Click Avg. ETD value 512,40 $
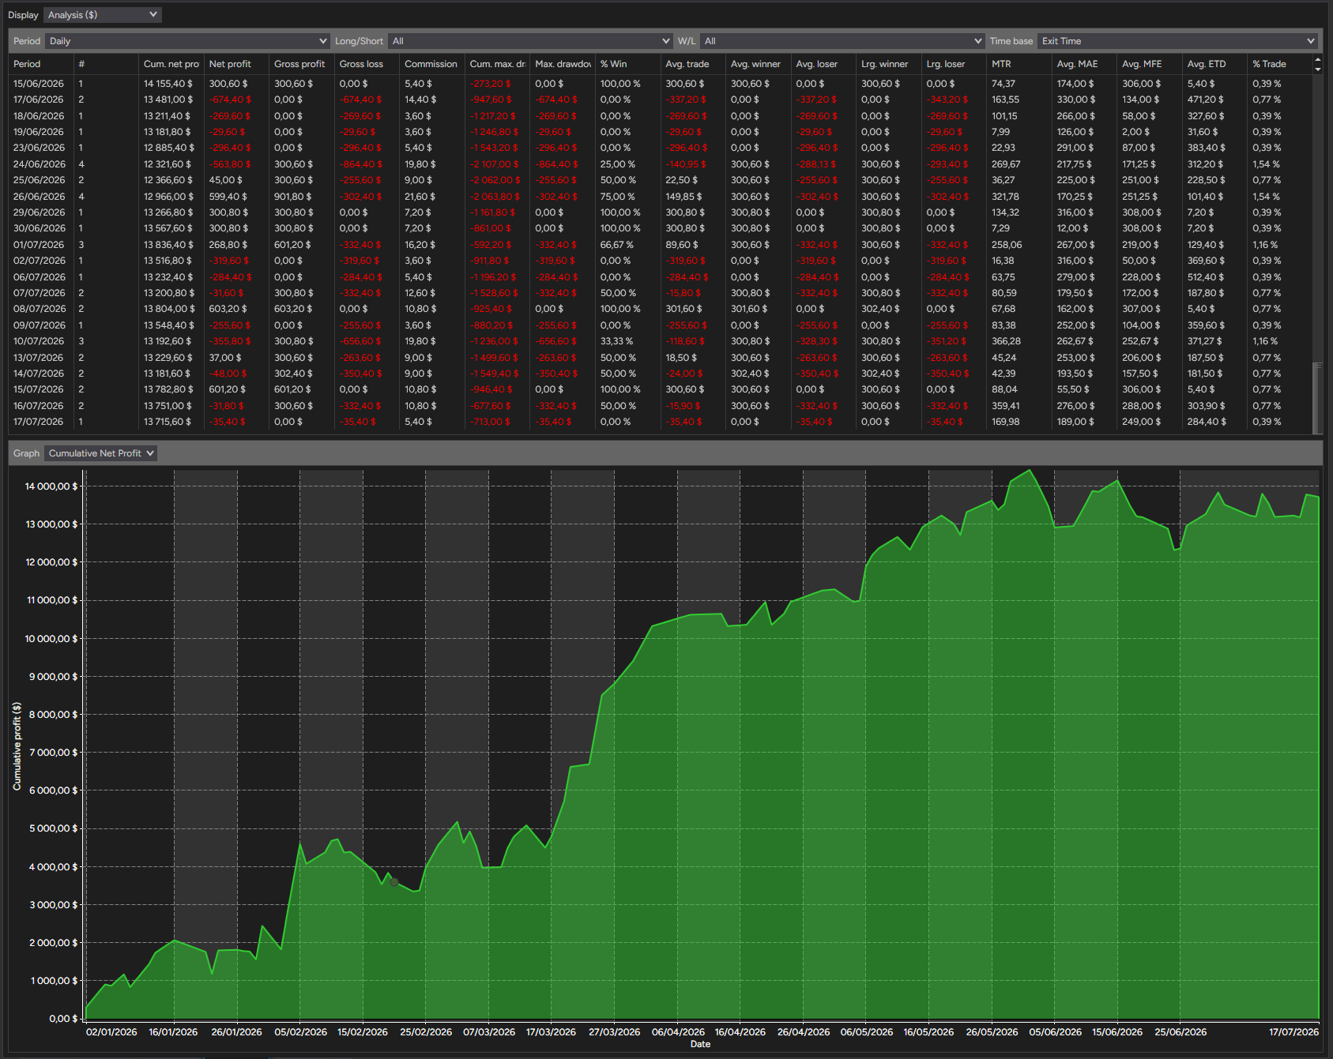 pyautogui.click(x=1207, y=277)
